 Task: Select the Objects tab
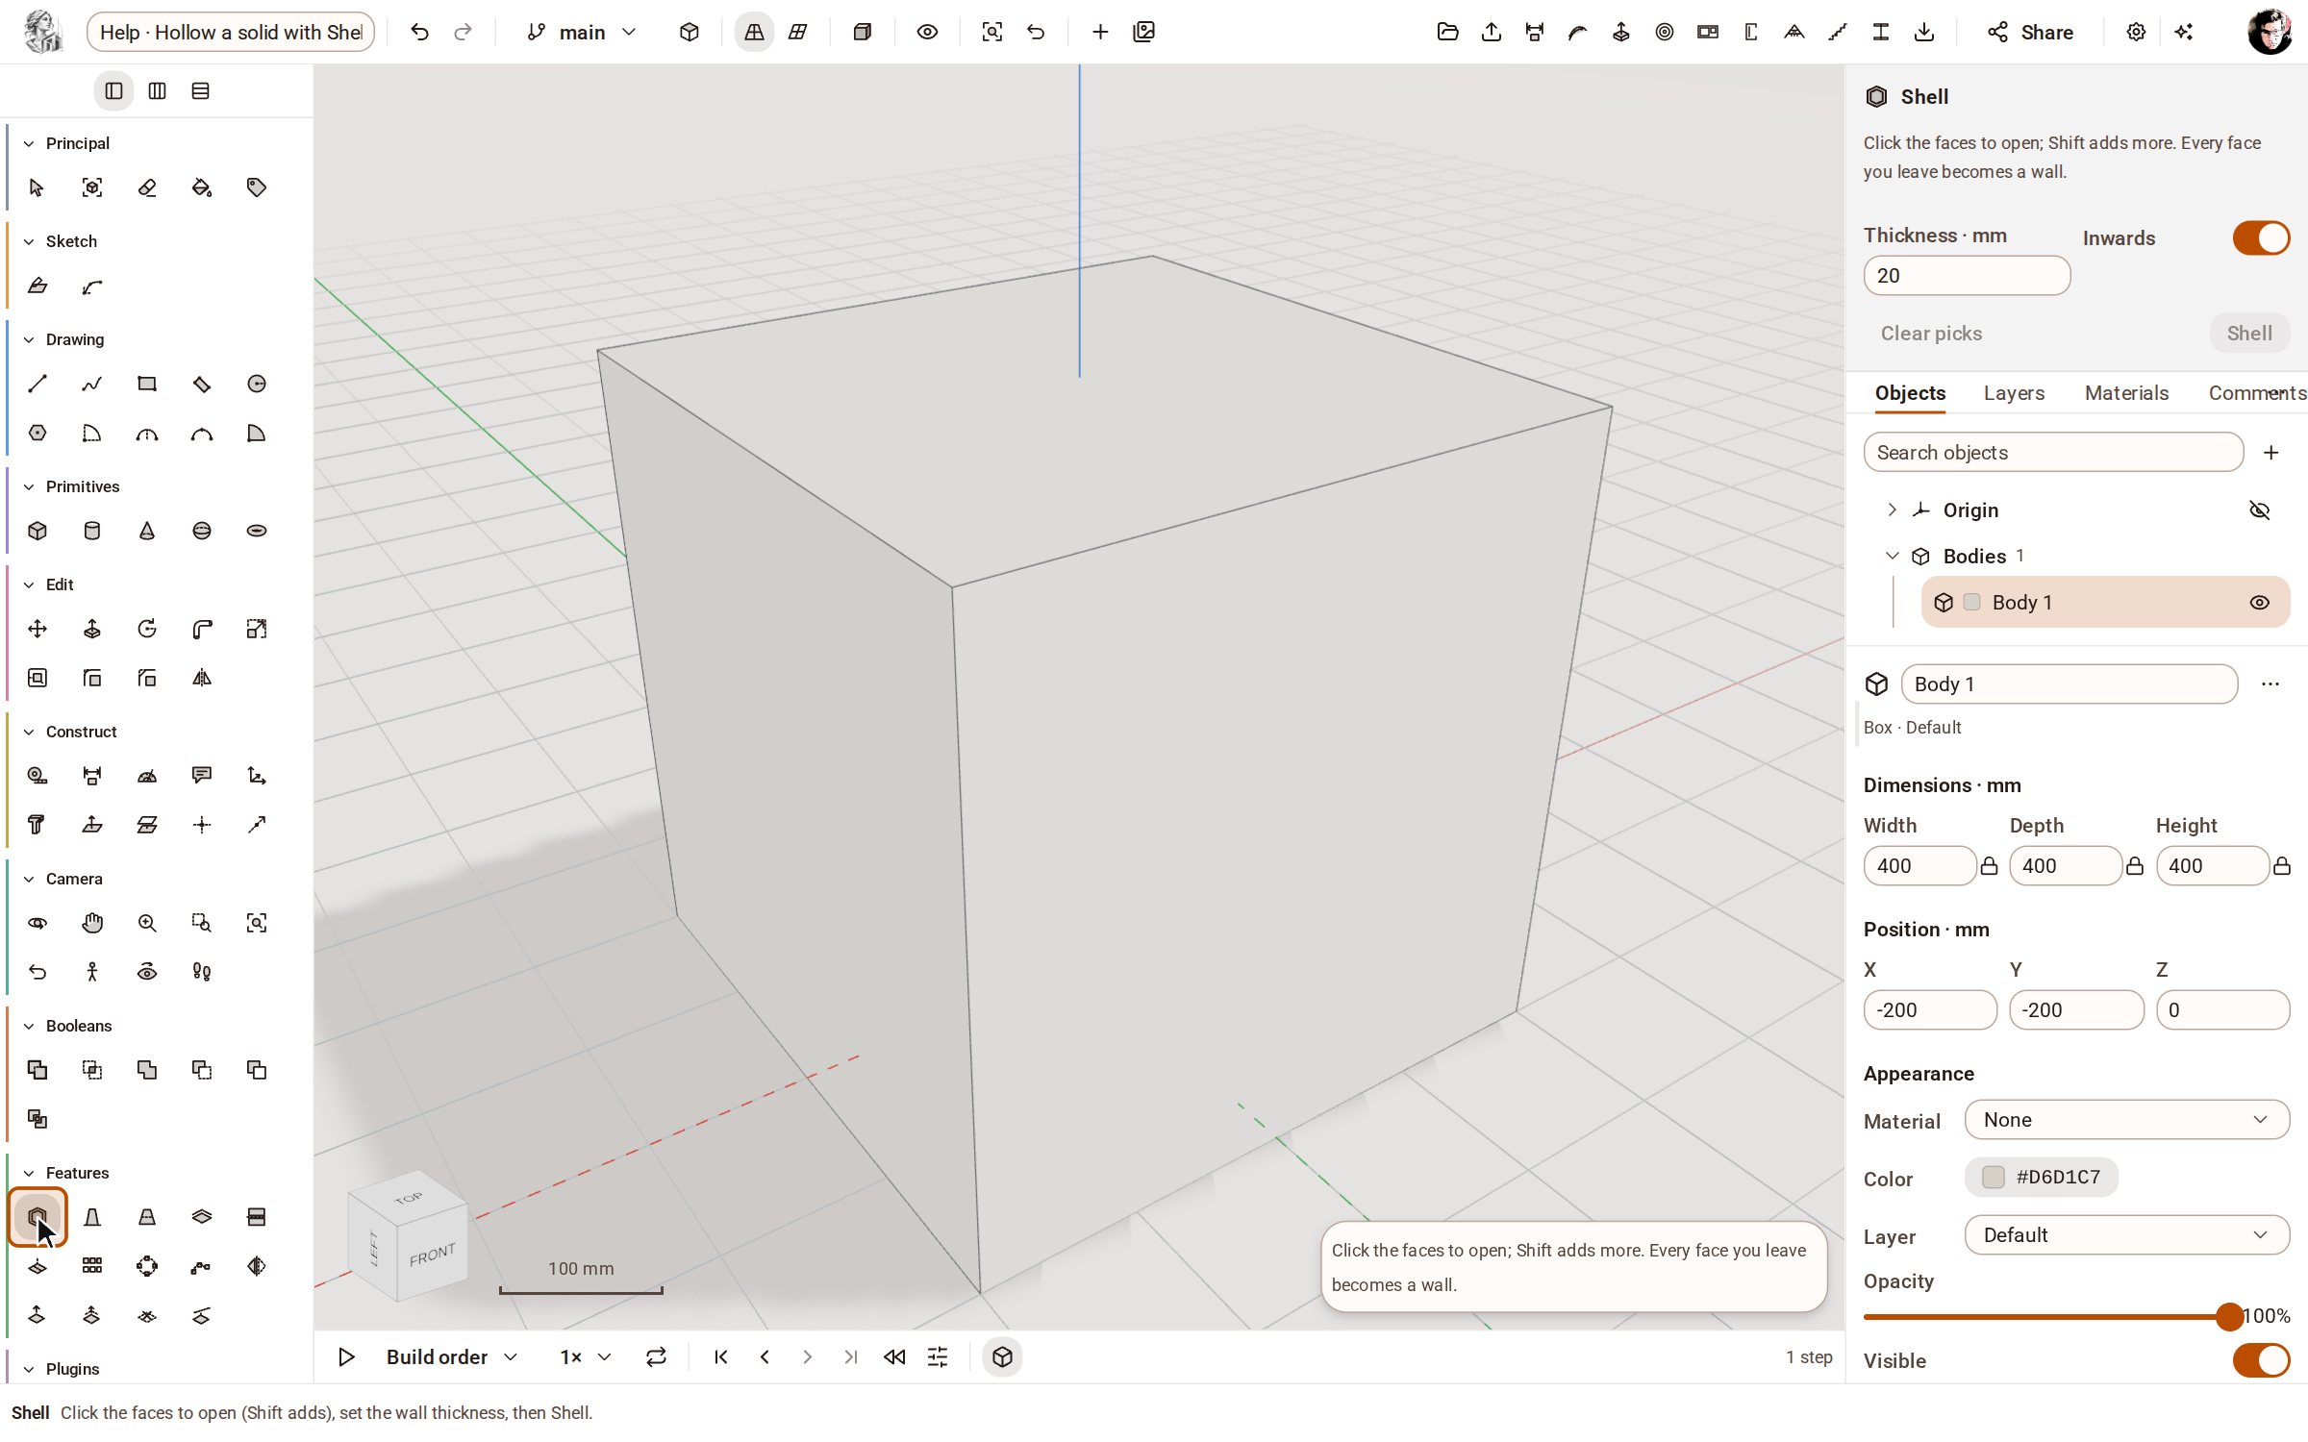[1910, 392]
